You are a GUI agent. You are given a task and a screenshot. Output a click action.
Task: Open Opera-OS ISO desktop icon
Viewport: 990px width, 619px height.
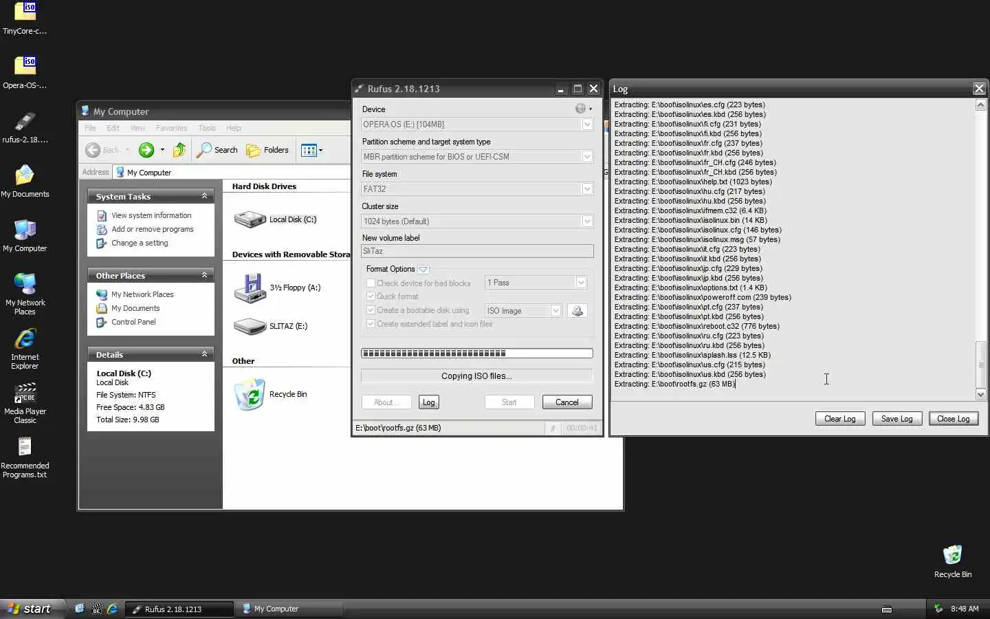pyautogui.click(x=25, y=72)
